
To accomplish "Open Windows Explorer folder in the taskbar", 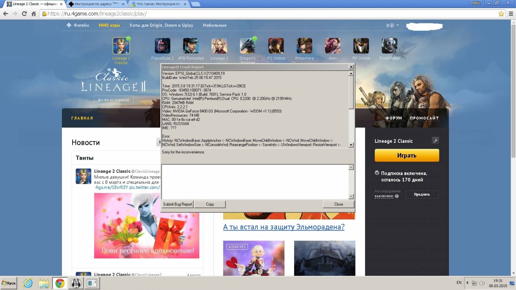I will [x=44, y=283].
